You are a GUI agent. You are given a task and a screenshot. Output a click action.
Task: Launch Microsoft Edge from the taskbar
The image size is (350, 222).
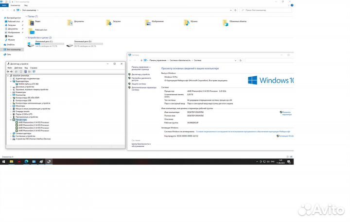26,162
